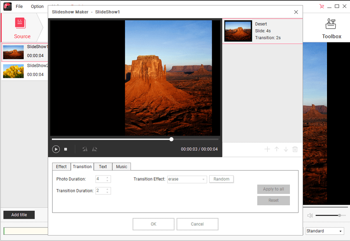Add a photo with the plus icon
Viewport: 350px width, 241px height.
[267, 149]
